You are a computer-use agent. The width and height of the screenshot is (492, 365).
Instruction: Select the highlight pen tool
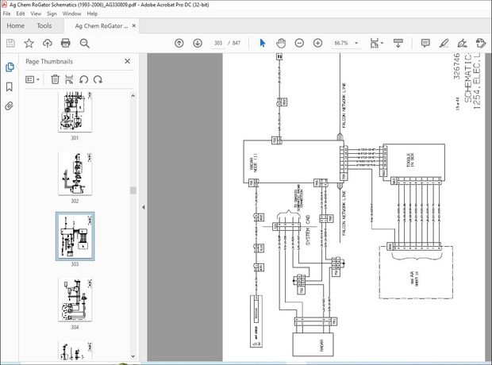coord(444,43)
